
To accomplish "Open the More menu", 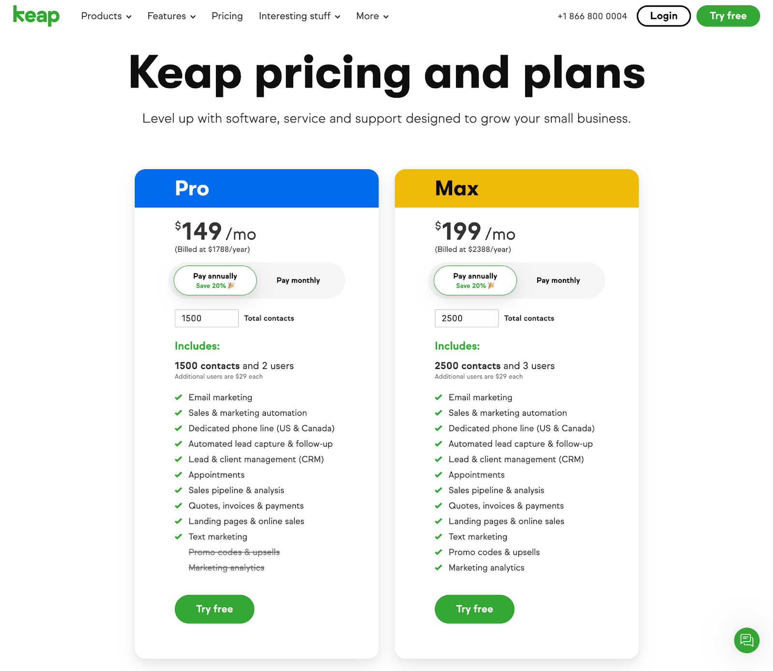I will [x=372, y=16].
